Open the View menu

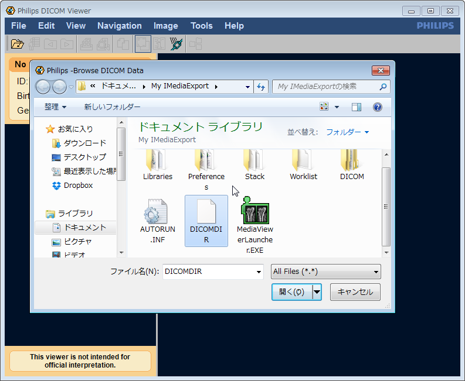click(76, 26)
